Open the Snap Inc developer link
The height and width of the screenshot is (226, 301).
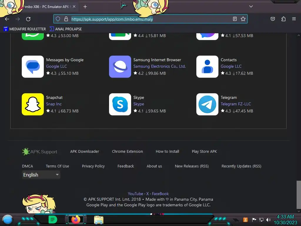(x=54, y=104)
